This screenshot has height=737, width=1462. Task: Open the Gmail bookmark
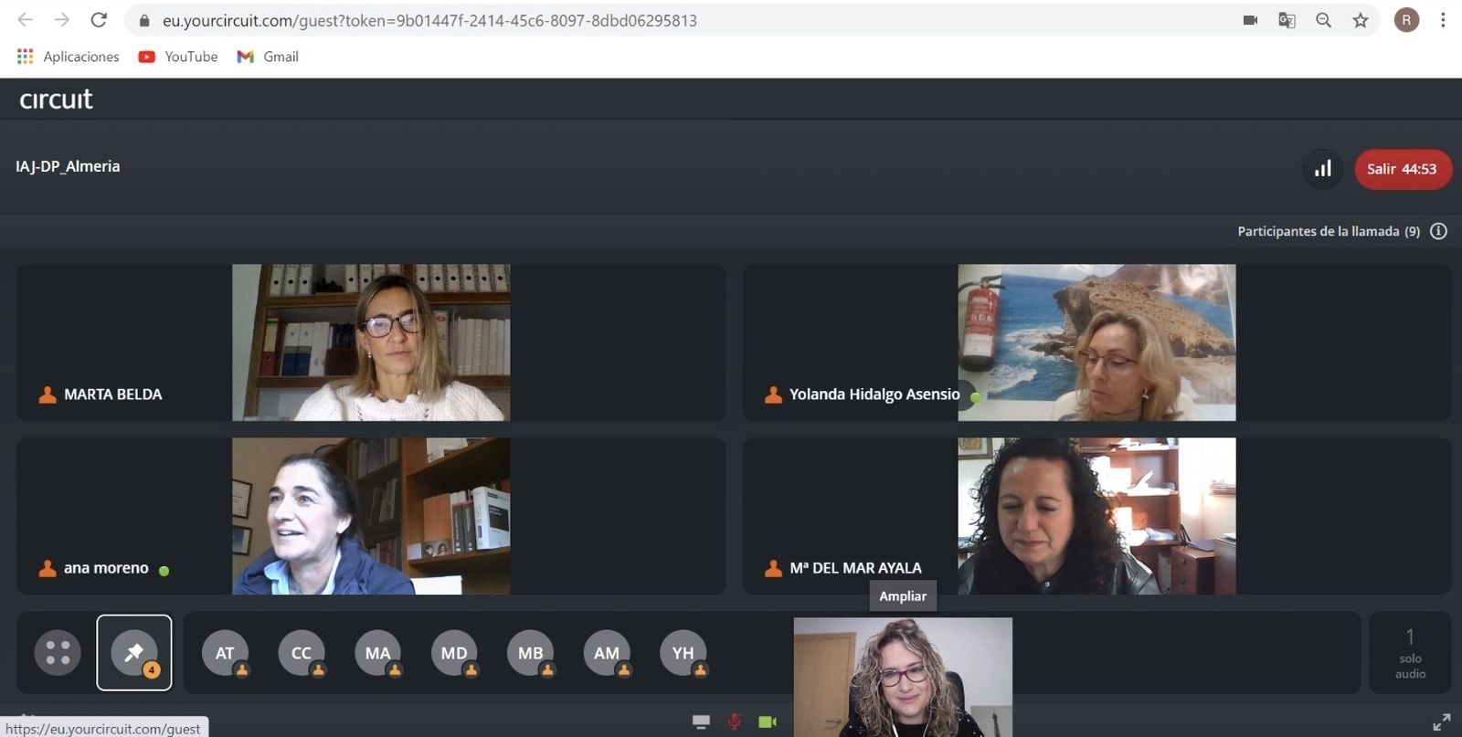pos(268,57)
